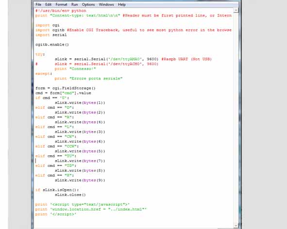Click the 'except:' keyword line

44,74
